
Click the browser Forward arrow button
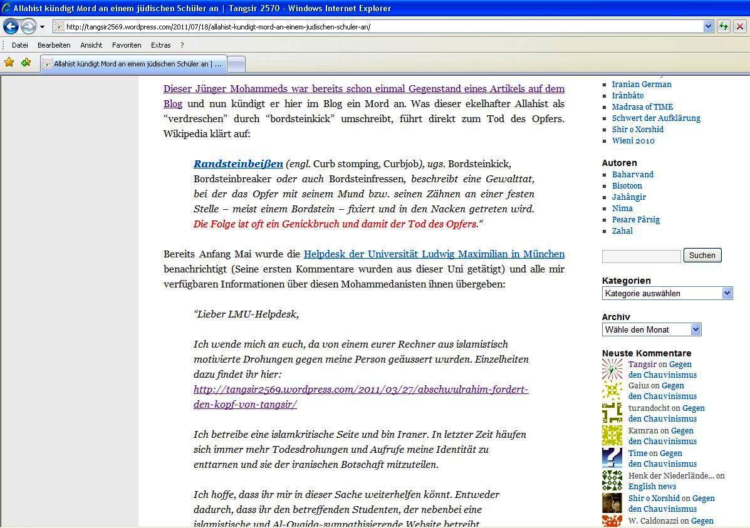click(28, 26)
